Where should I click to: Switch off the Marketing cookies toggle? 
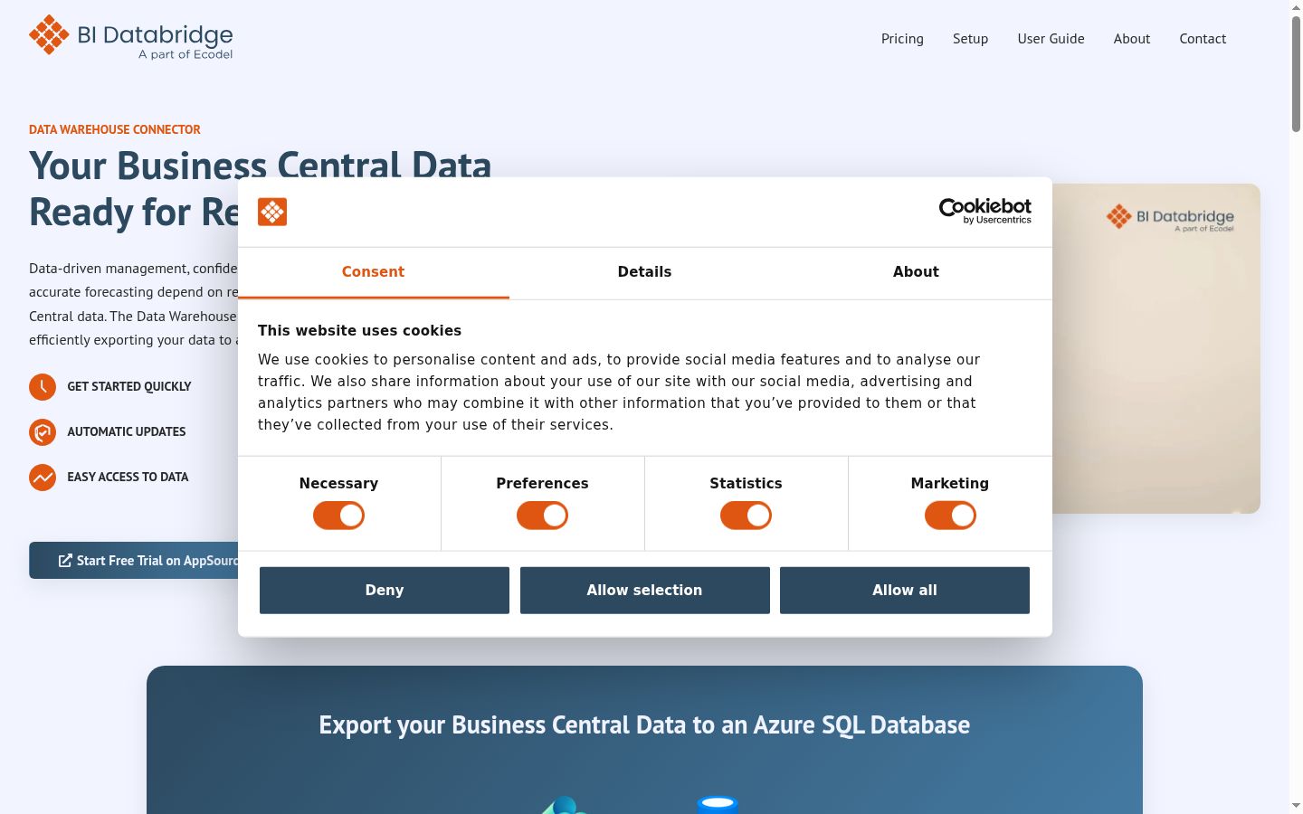click(950, 516)
